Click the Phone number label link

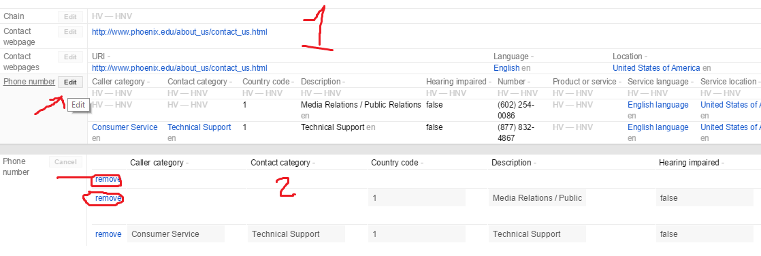[29, 82]
